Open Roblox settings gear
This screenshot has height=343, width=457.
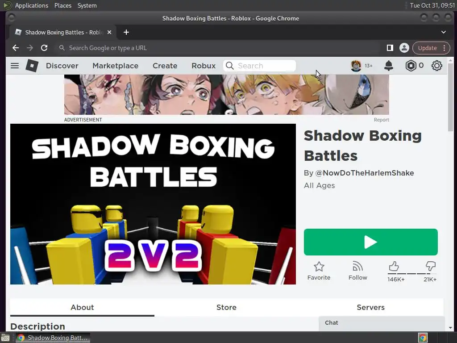(436, 66)
